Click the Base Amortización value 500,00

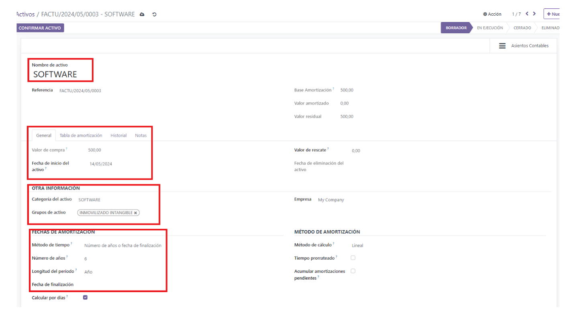347,90
